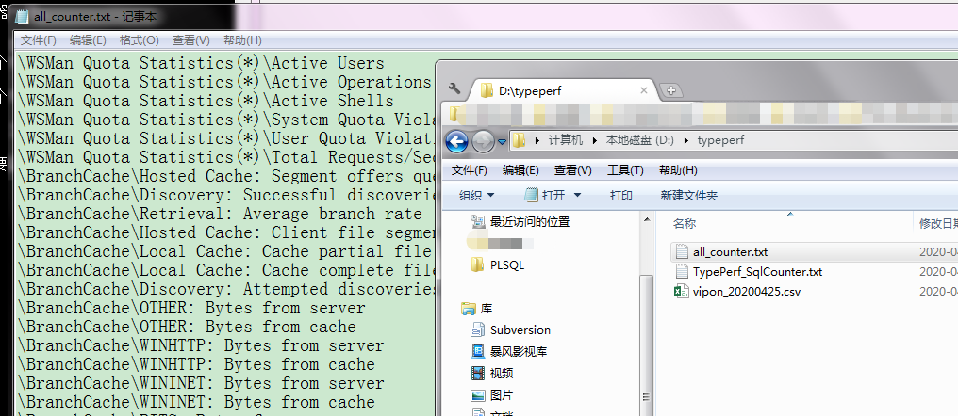The height and width of the screenshot is (416, 958).
Task: Click line \BranchCache\WININET: Bytes from cache
Action: (x=196, y=403)
